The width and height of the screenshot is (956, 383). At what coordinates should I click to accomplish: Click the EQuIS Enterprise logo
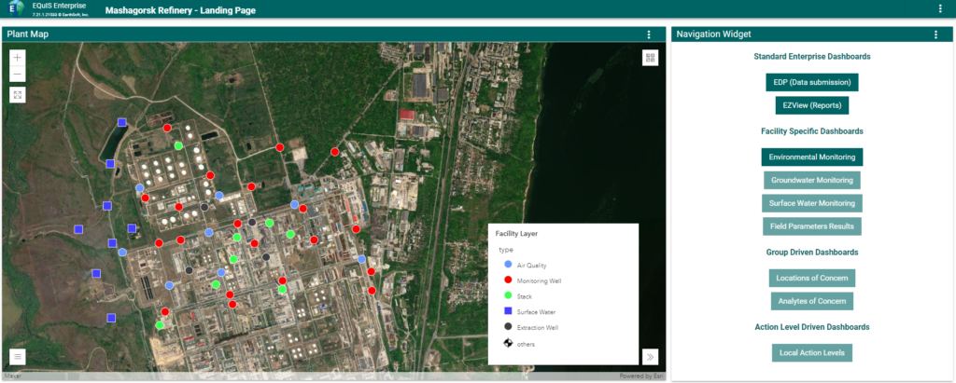click(16, 9)
